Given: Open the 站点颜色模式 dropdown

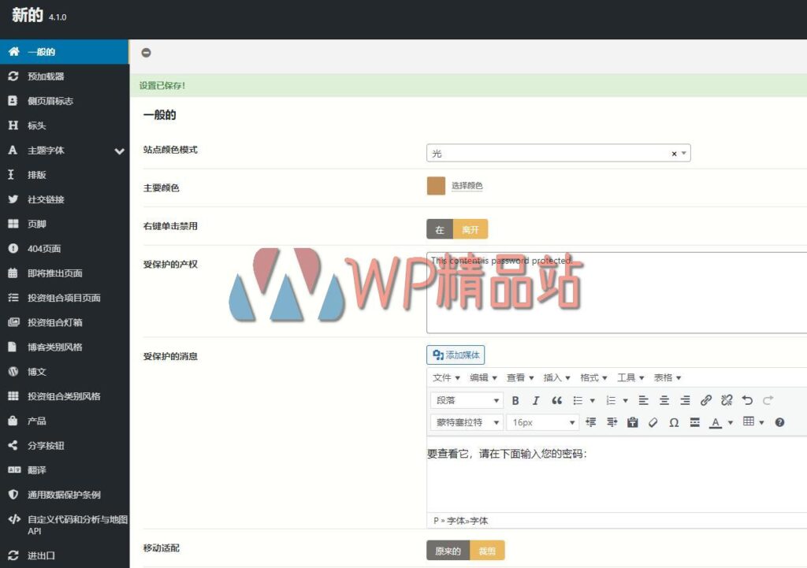Looking at the screenshot, I should coord(558,154).
